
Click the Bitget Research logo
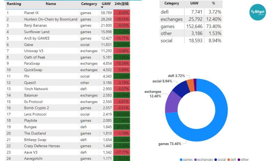click(x=258, y=12)
